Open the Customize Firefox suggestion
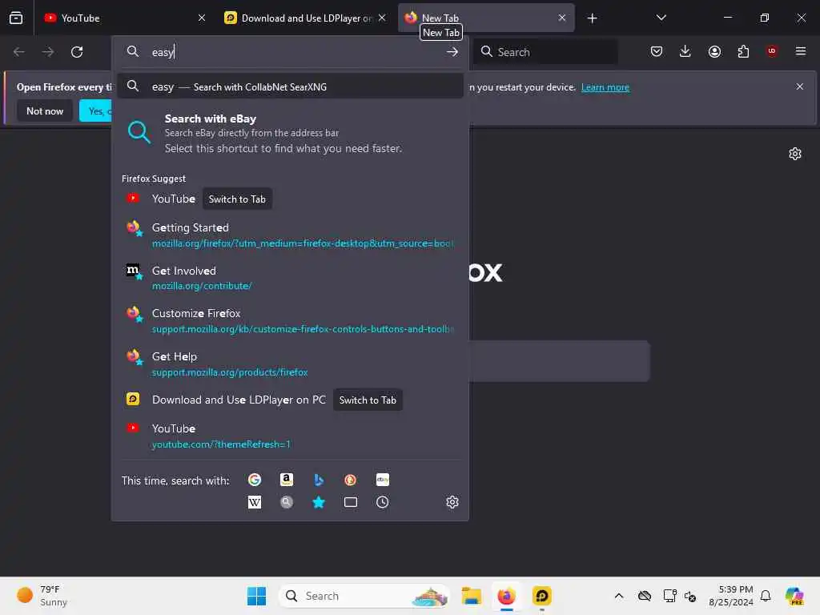Image resolution: width=820 pixels, height=615 pixels. click(290, 320)
